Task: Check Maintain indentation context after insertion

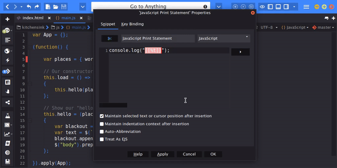Action: click(x=102, y=124)
